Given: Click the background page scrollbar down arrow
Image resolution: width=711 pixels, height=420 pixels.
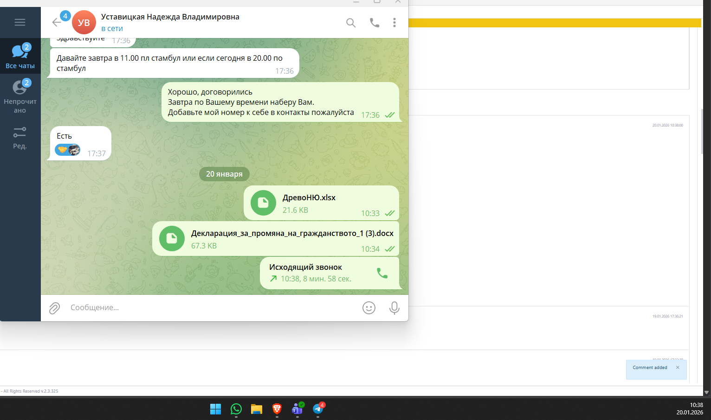Looking at the screenshot, I should (x=707, y=392).
